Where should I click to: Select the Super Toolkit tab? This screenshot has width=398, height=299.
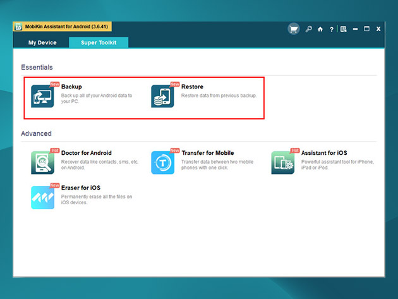coord(99,43)
